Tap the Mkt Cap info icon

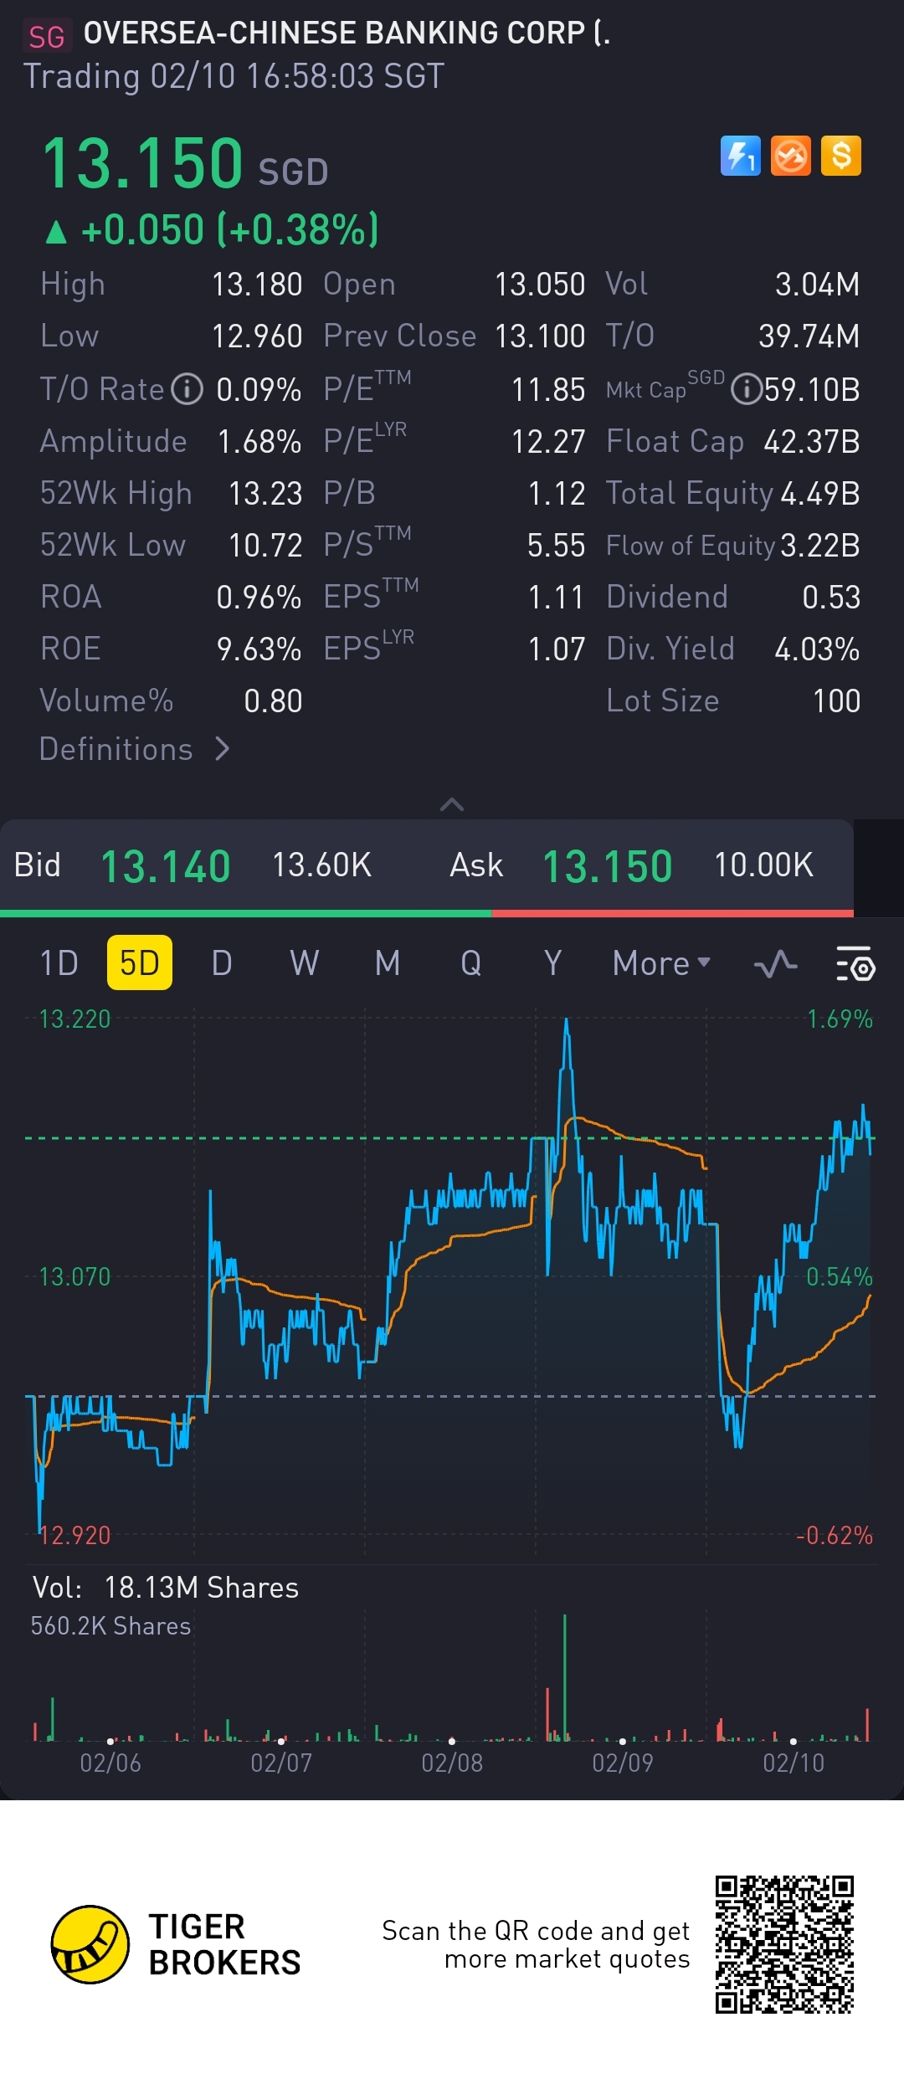[x=746, y=389]
